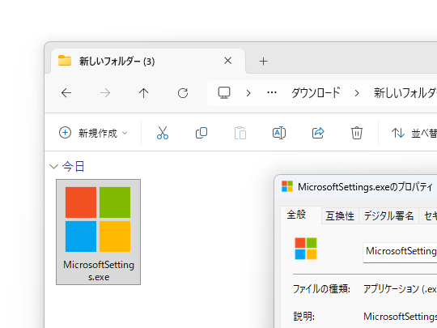Expand chevron after the monitor icon
Viewport: 437px width, 328px height.
point(248,93)
